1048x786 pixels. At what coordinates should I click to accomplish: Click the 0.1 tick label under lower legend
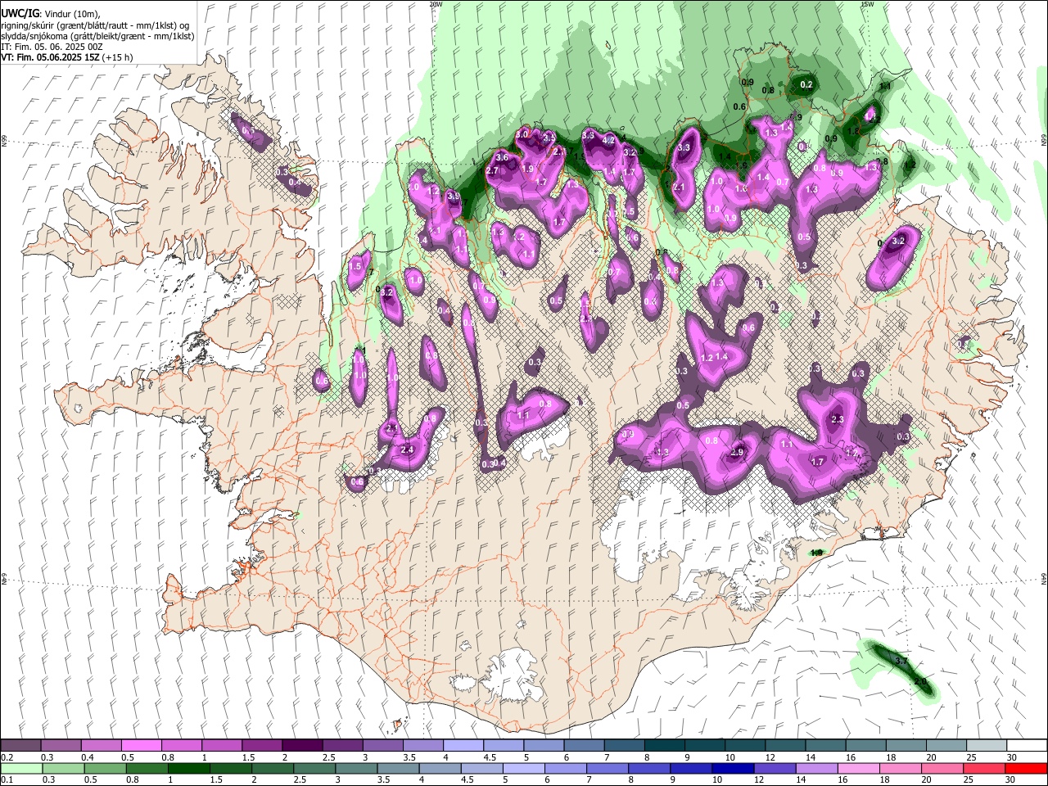pyautogui.click(x=6, y=779)
